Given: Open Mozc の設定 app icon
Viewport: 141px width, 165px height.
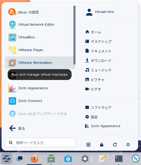Looking at the screenshot, I should click(x=12, y=12).
